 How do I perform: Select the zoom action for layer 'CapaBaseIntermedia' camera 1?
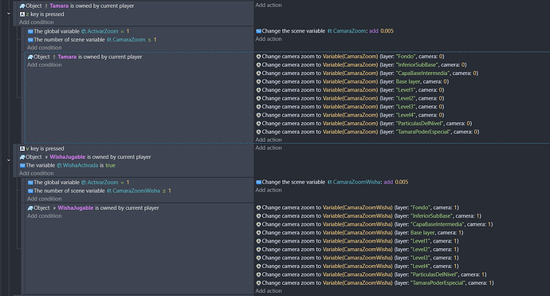375,224
